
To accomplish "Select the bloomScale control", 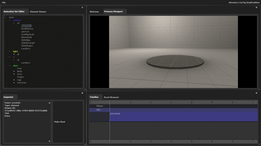I will [x=27, y=37].
